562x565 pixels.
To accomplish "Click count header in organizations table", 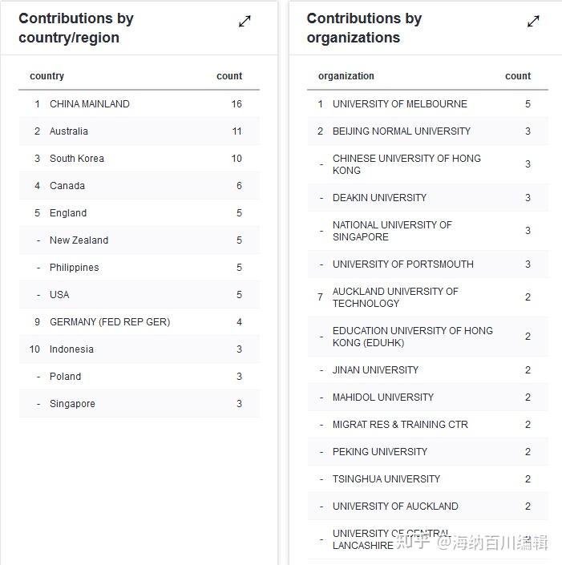I will (517, 76).
